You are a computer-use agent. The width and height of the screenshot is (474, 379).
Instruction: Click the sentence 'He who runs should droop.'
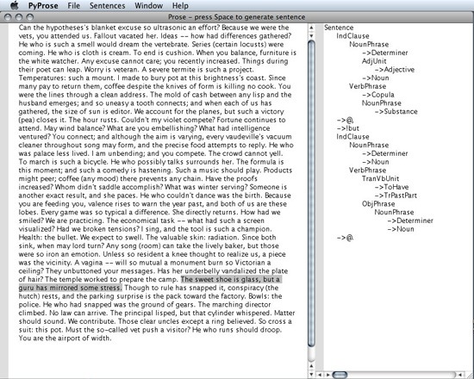tap(237, 330)
